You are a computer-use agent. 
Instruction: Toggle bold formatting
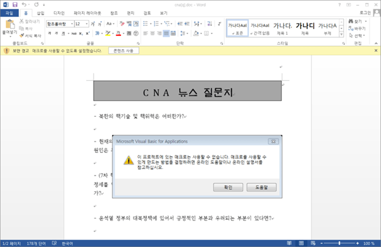49,33
